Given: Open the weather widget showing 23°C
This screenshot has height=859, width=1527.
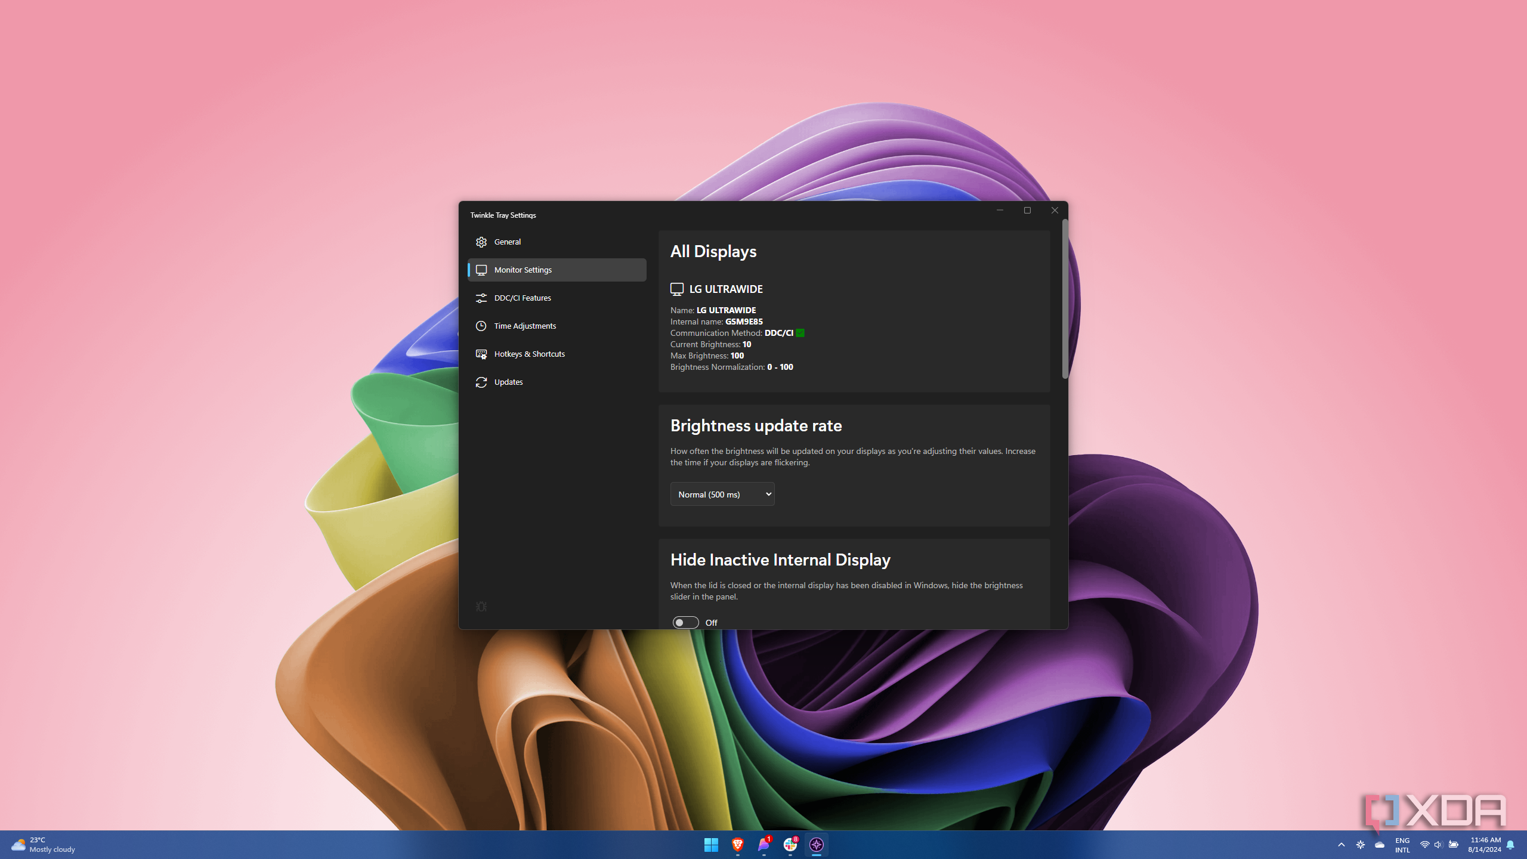Looking at the screenshot, I should coord(43,845).
